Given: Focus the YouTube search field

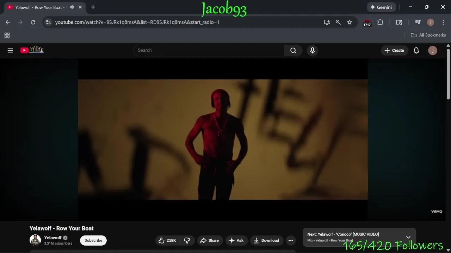Looking at the screenshot, I should click(x=209, y=51).
